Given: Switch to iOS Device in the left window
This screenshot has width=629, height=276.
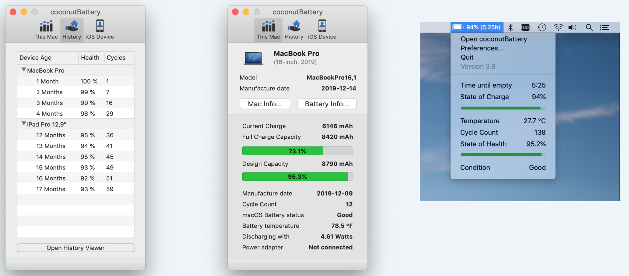Looking at the screenshot, I should point(100,30).
